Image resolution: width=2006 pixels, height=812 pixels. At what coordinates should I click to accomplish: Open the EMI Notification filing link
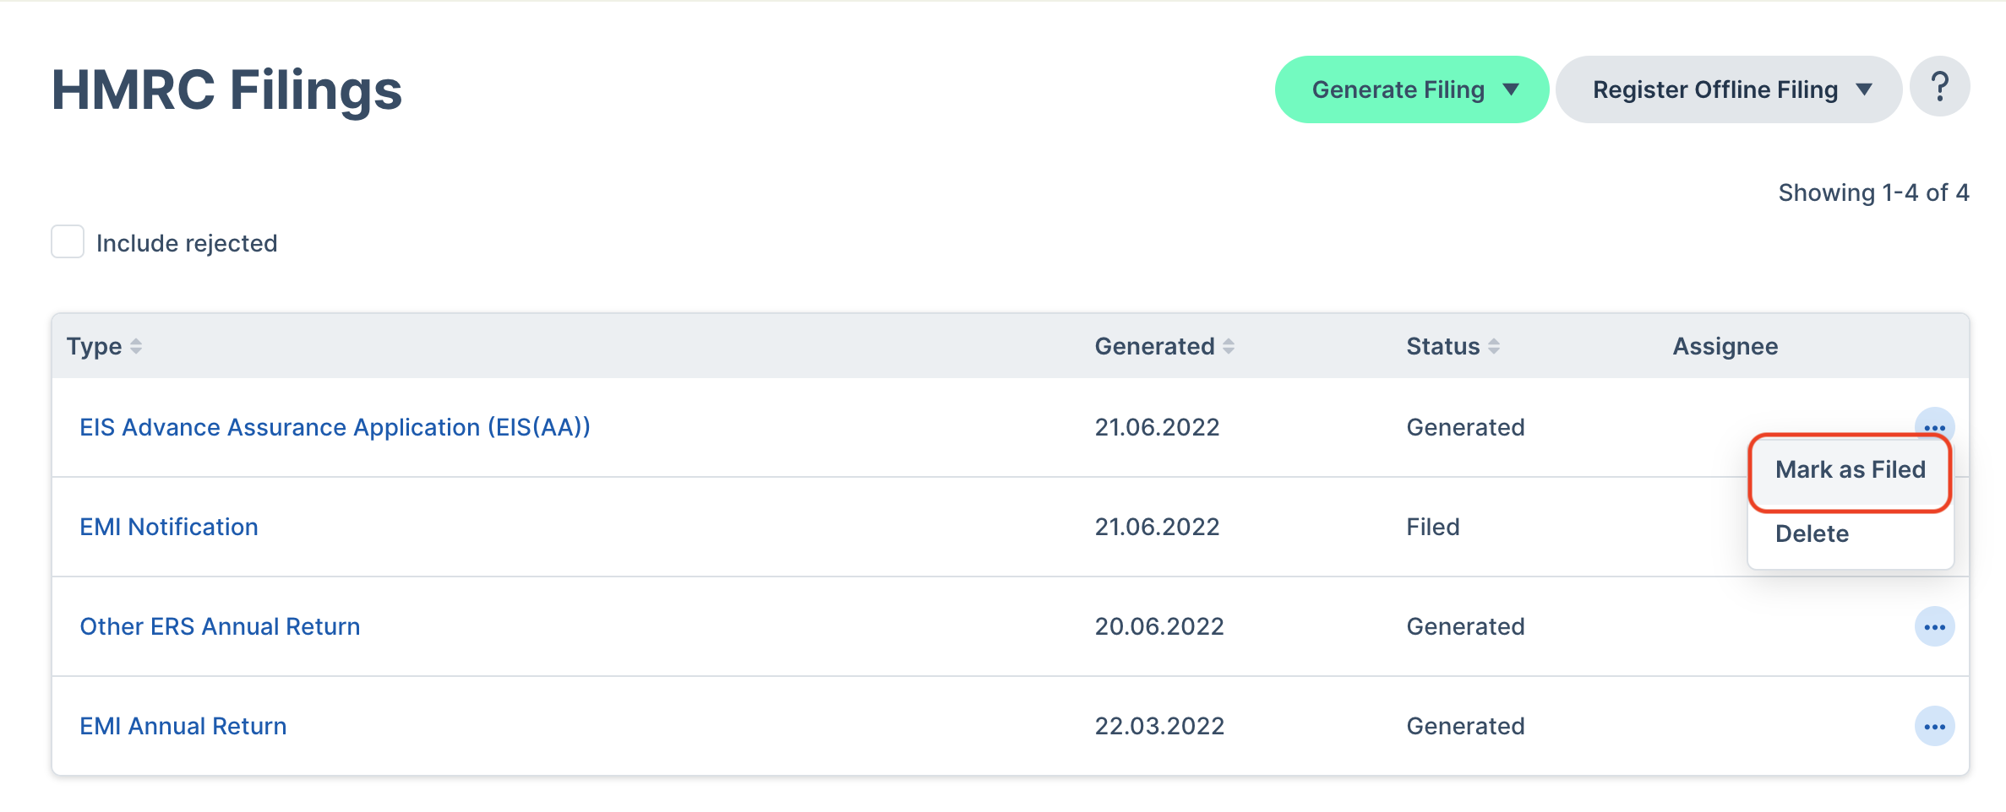click(169, 527)
